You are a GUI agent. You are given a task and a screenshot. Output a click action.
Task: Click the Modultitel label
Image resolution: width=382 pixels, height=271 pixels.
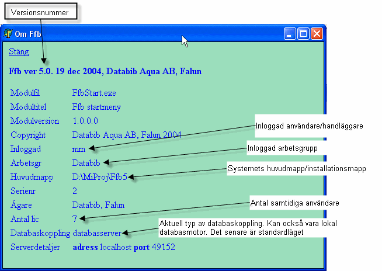(x=28, y=107)
